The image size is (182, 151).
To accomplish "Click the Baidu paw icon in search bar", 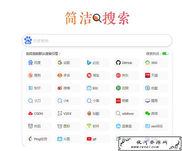I will pyautogui.click(x=28, y=40).
